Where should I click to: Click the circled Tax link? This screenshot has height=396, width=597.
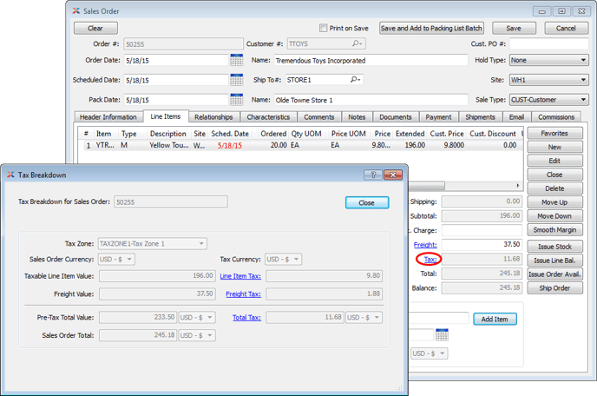pos(430,259)
